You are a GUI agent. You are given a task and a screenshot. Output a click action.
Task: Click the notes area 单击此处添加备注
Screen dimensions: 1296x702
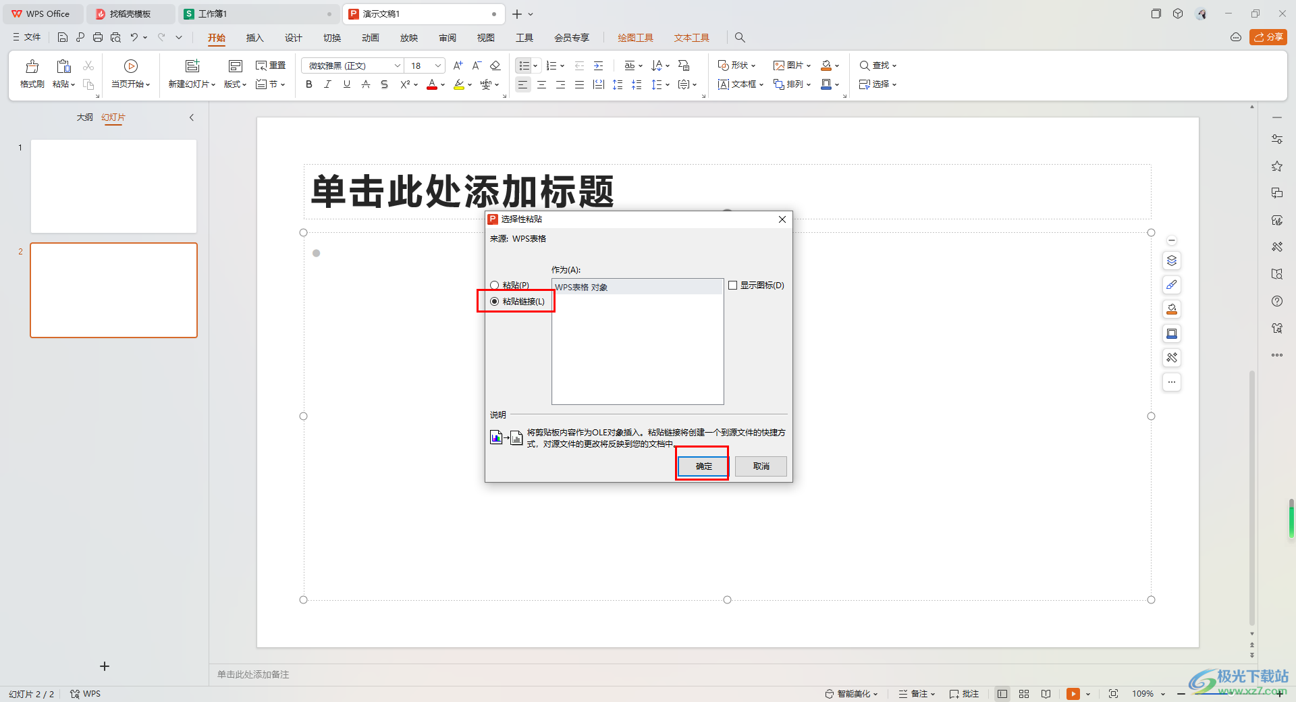coord(253,674)
